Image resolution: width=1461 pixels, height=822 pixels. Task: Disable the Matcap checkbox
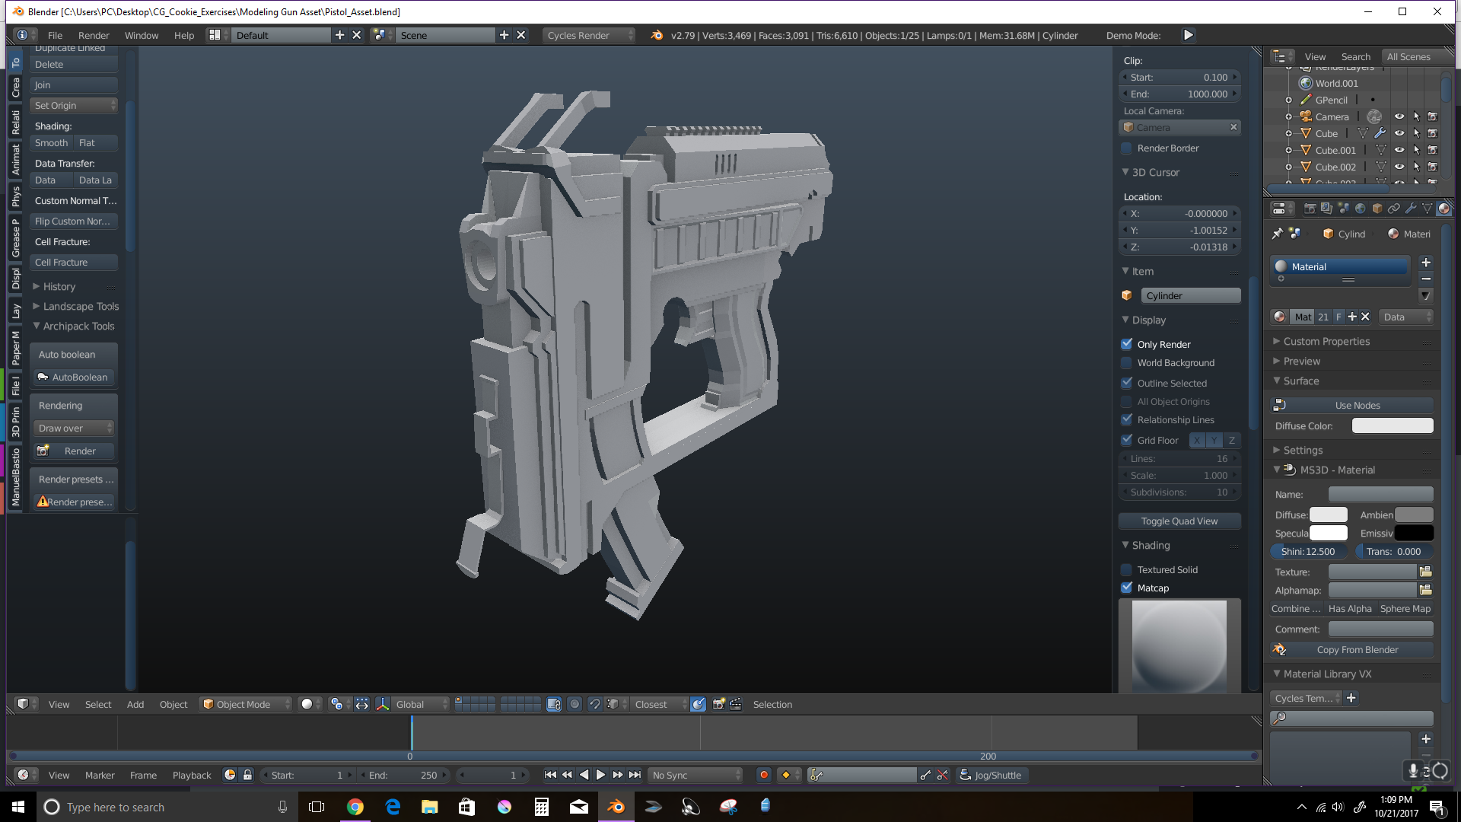(1127, 588)
